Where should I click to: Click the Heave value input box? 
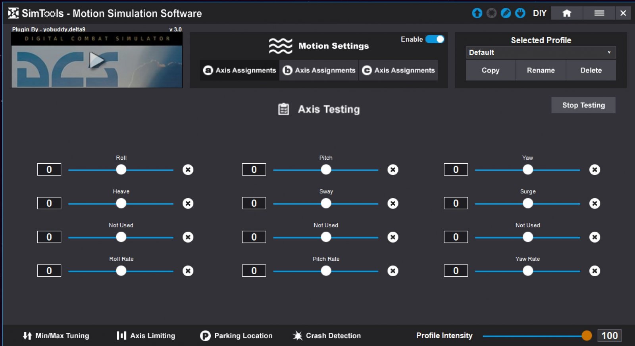point(49,203)
